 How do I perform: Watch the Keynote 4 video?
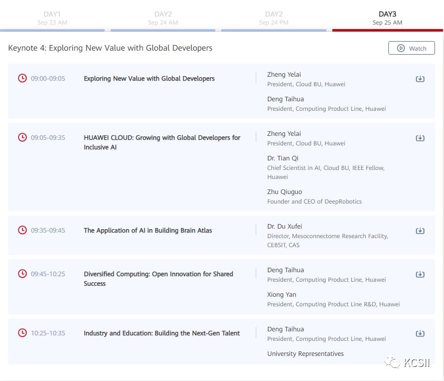(x=411, y=48)
